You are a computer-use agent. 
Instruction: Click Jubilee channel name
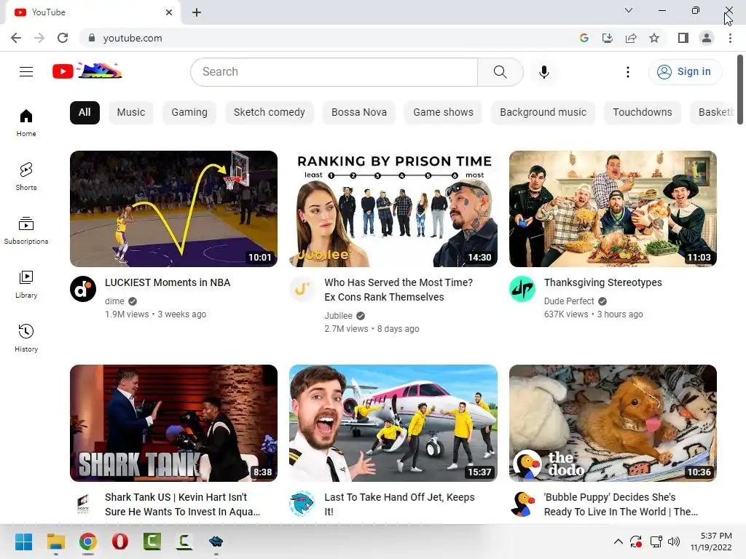[x=338, y=316]
